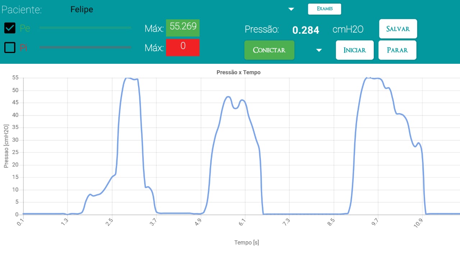460x258 pixels.
Task: Open the Exames list
Action: [324, 9]
